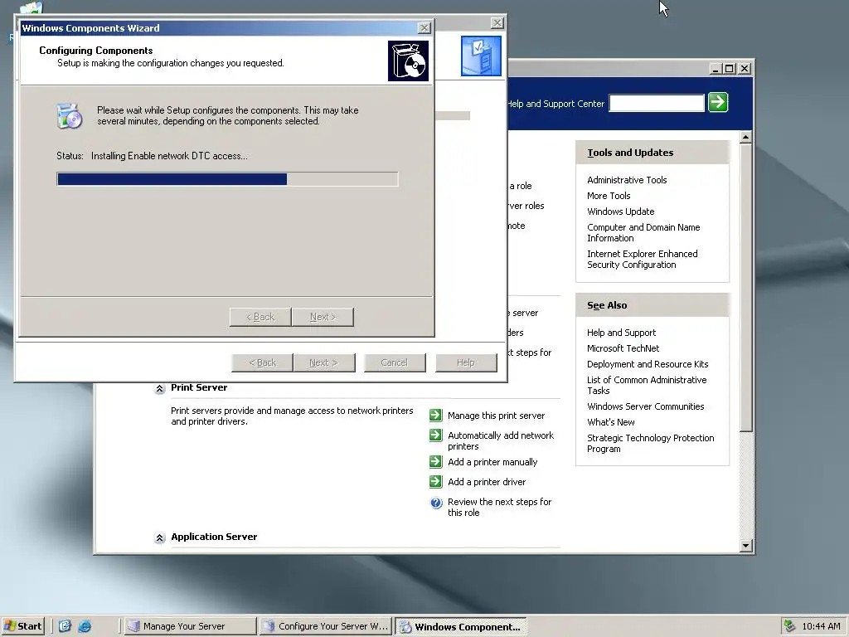849x637 pixels.
Task: Click the Installing Enable network DTC access status text
Action: (x=169, y=156)
